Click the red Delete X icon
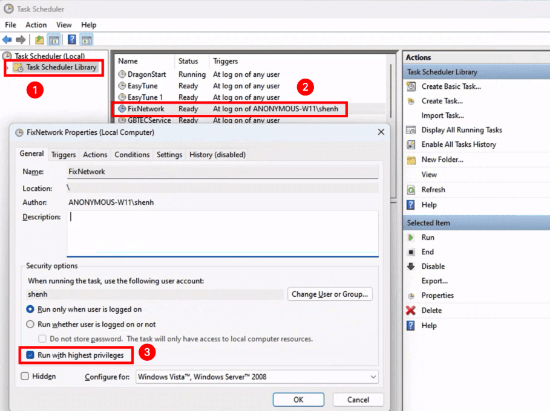Viewport: 550px width, 411px height. pos(411,311)
